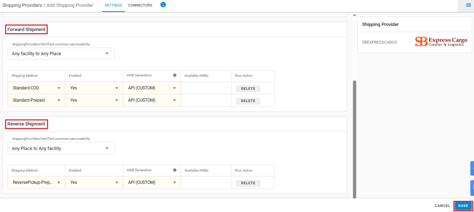The image size is (474, 212).
Task: Go to the Shipping Providers breadcrumb link
Action: (x=22, y=6)
